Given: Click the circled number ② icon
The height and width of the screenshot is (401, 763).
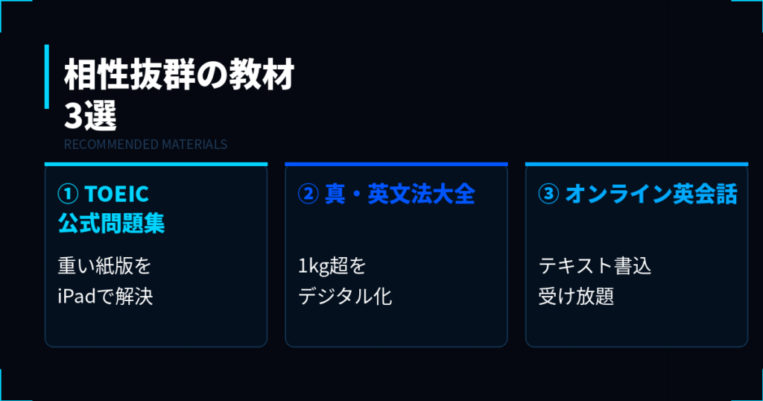Looking at the screenshot, I should (308, 195).
